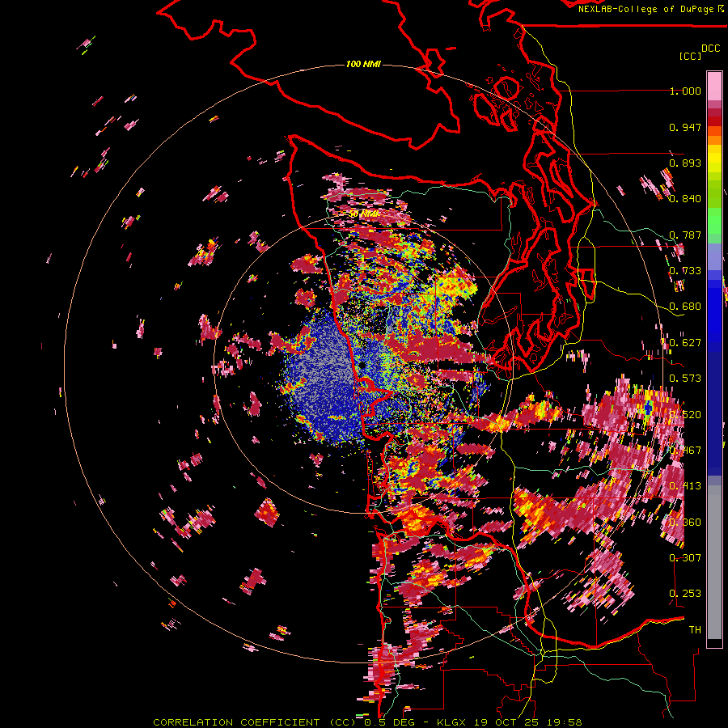
Task: Click the '[CC]' units label above the scale
Action: pyautogui.click(x=690, y=56)
